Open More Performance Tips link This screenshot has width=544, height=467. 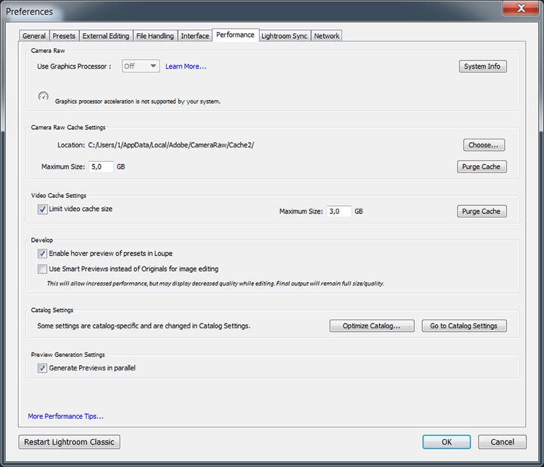[65, 416]
